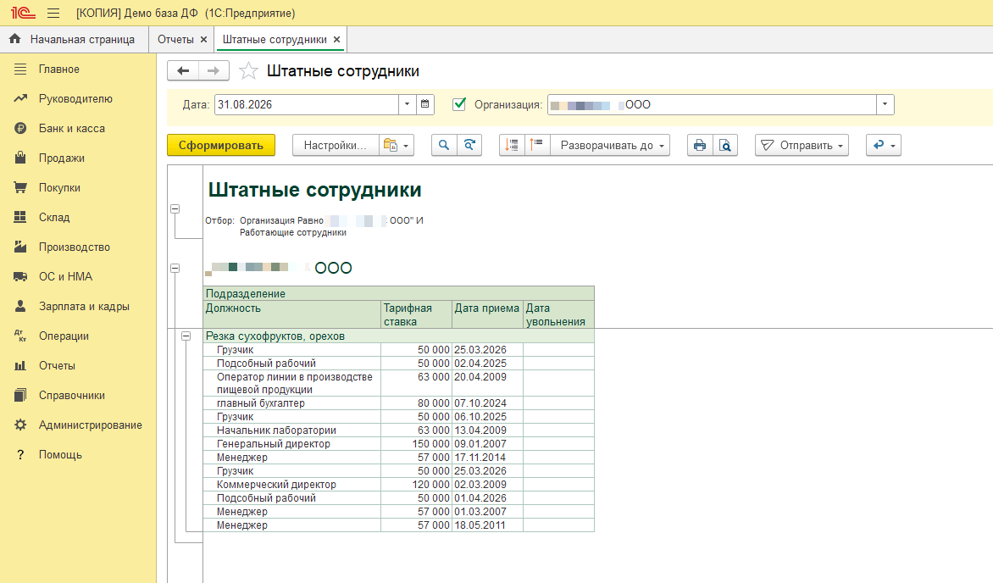993x583 pixels.
Task: Print the report with printer icon
Action: 700,145
